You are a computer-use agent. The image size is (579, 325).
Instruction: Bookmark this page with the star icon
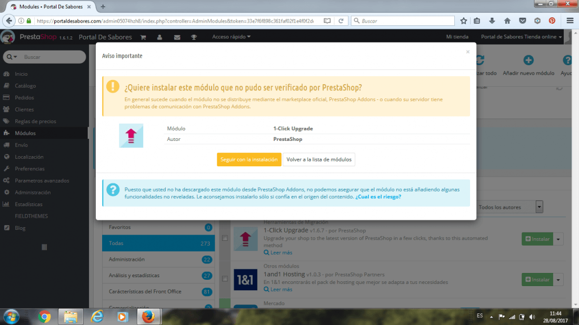pyautogui.click(x=463, y=21)
